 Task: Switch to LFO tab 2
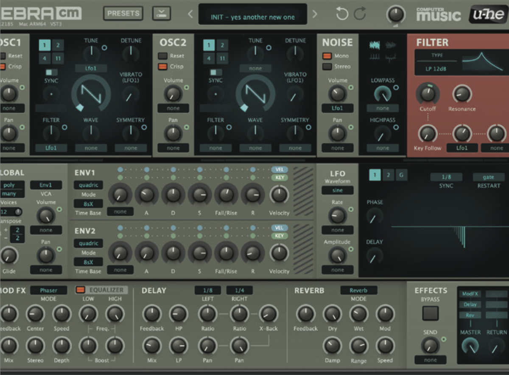(x=388, y=175)
